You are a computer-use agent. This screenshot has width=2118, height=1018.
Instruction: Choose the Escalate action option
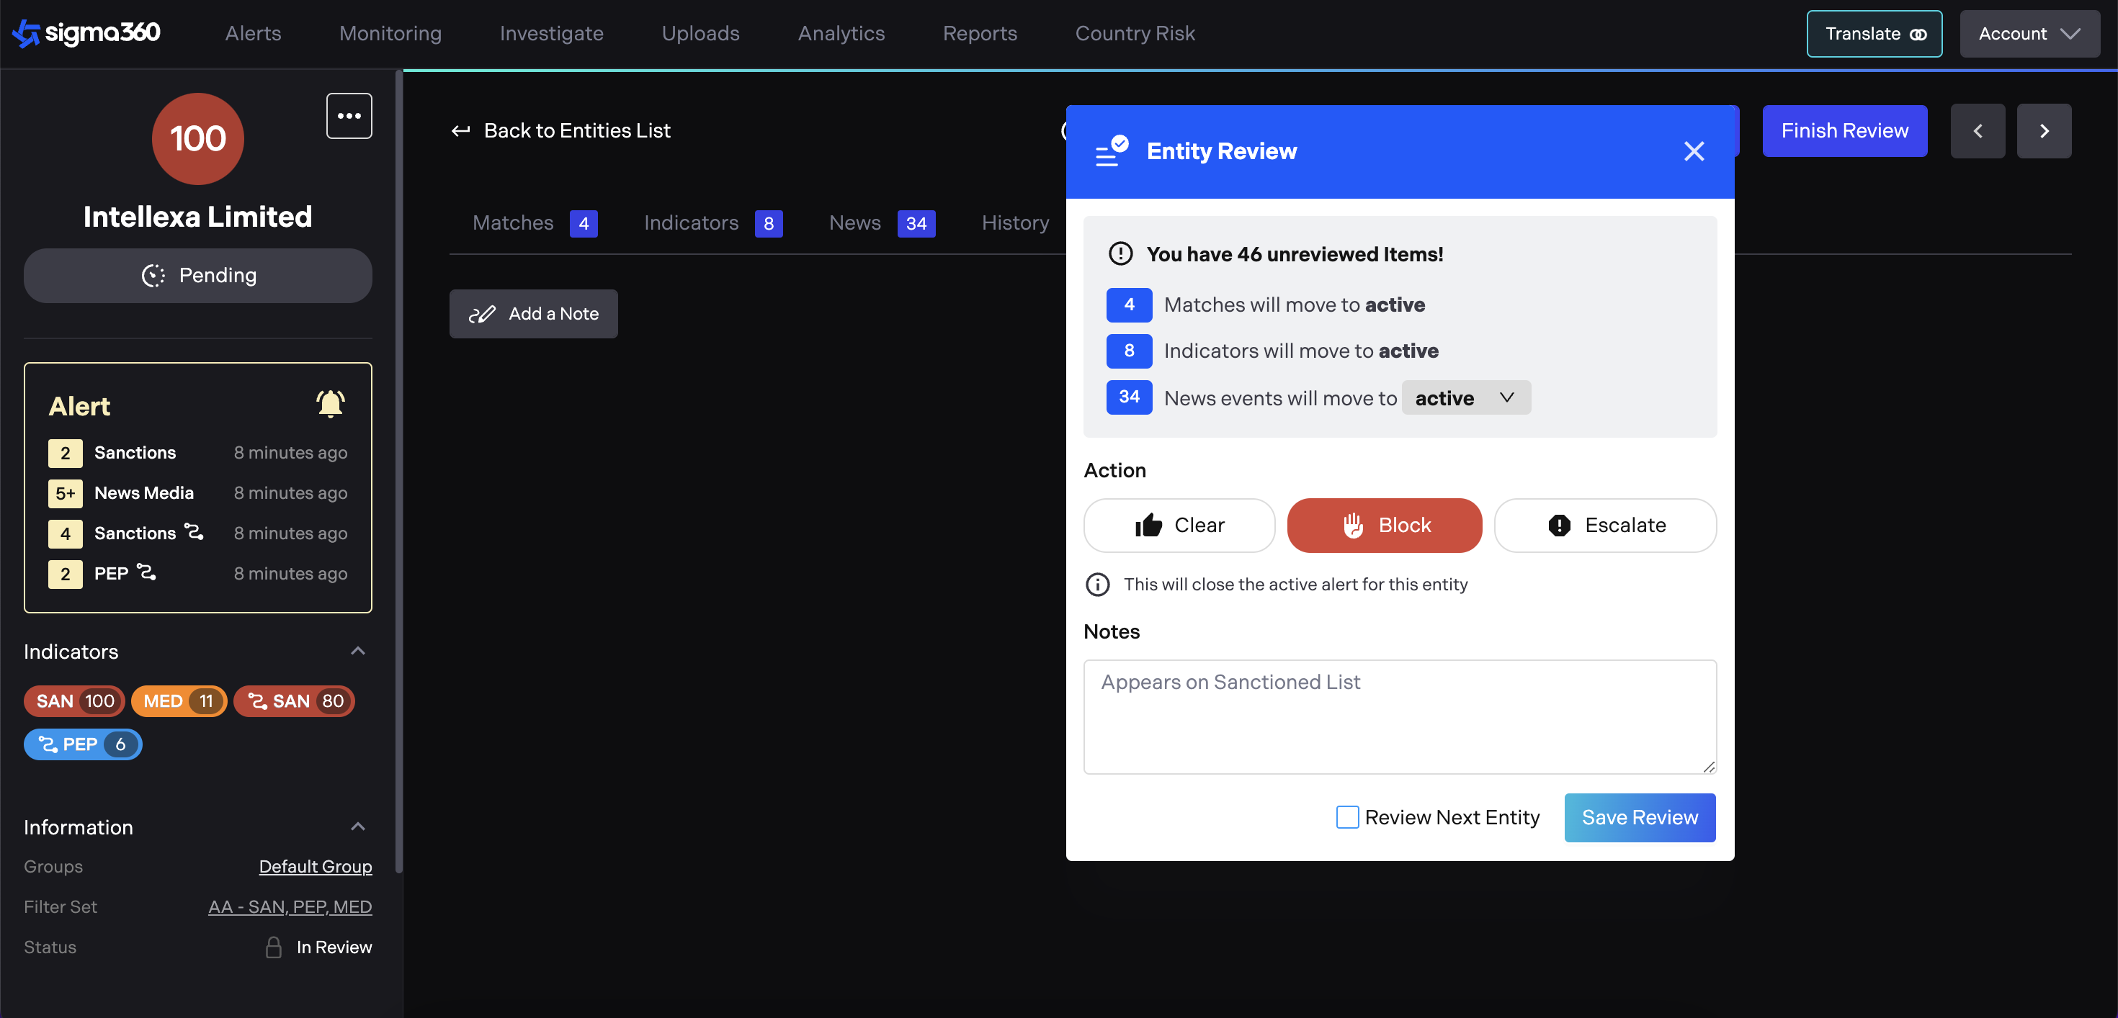tap(1604, 525)
